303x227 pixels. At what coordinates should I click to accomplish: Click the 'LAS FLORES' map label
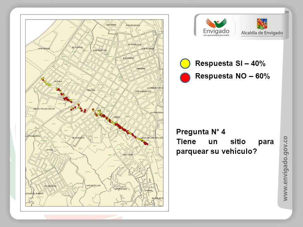[148, 49]
